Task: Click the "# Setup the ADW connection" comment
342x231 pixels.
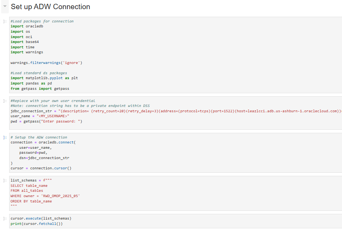Action: [39, 137]
